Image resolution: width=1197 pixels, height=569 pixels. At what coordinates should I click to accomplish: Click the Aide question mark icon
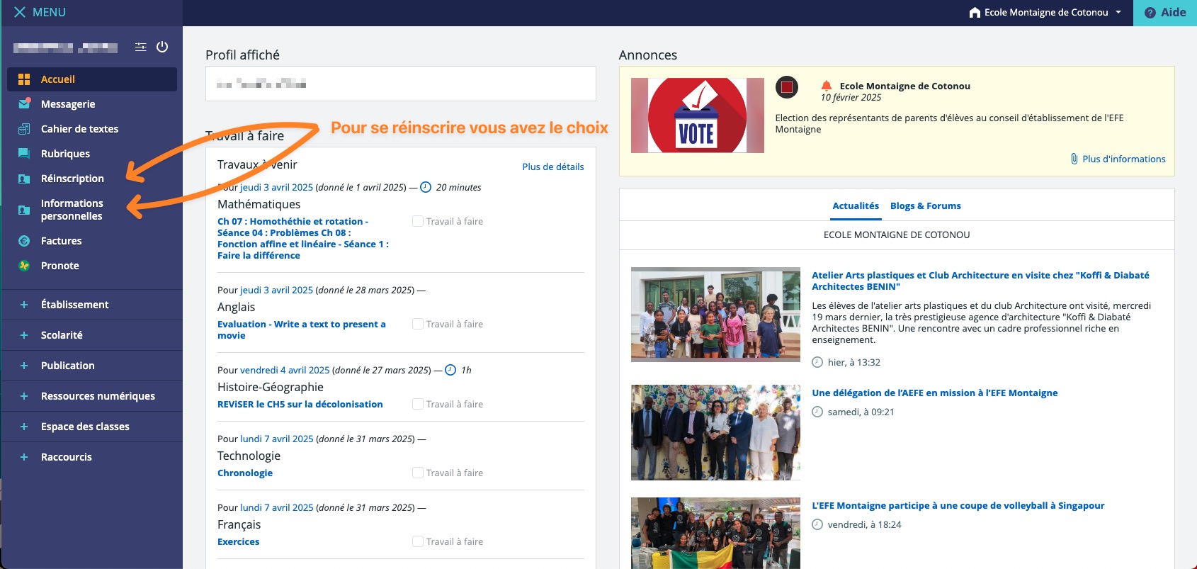(x=1150, y=12)
